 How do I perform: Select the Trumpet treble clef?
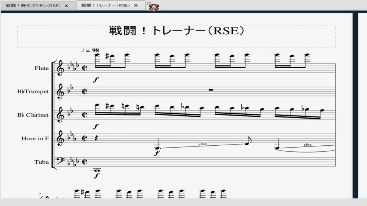click(x=60, y=91)
